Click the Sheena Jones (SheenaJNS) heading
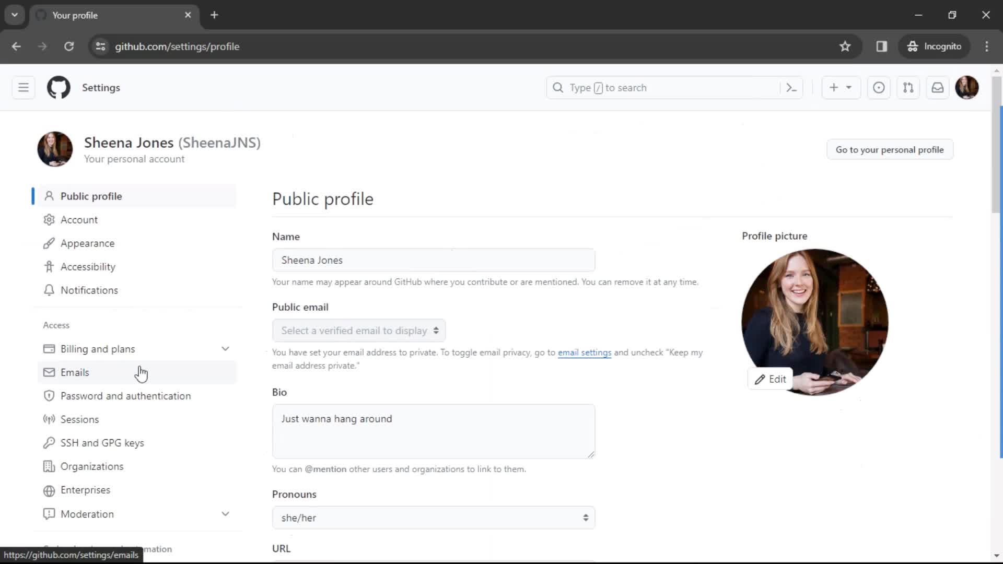Screen dimensions: 1003x564 (172, 143)
